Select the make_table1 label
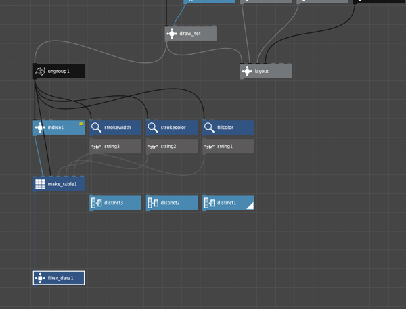Image resolution: width=406 pixels, height=309 pixels. [62, 184]
